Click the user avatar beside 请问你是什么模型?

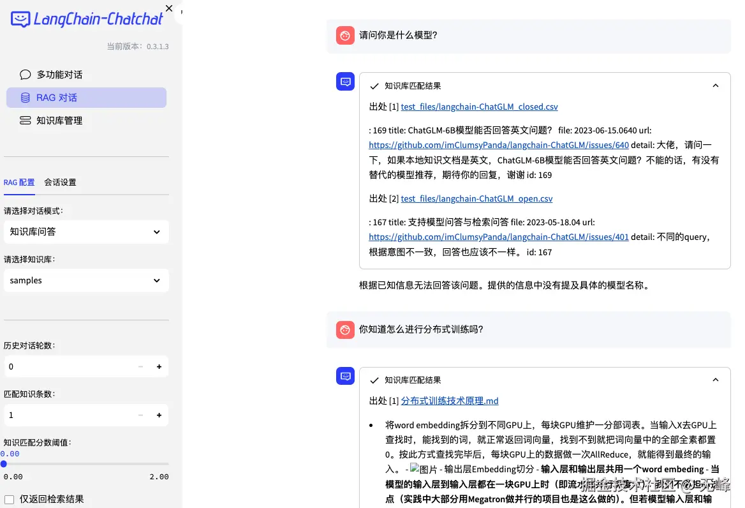pos(345,35)
